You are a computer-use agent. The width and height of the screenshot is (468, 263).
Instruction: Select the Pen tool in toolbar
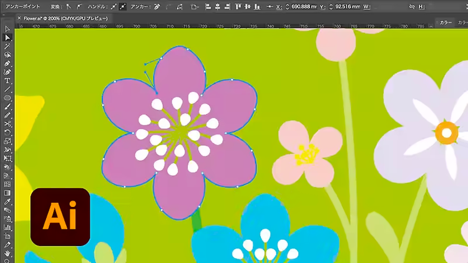tap(7, 64)
